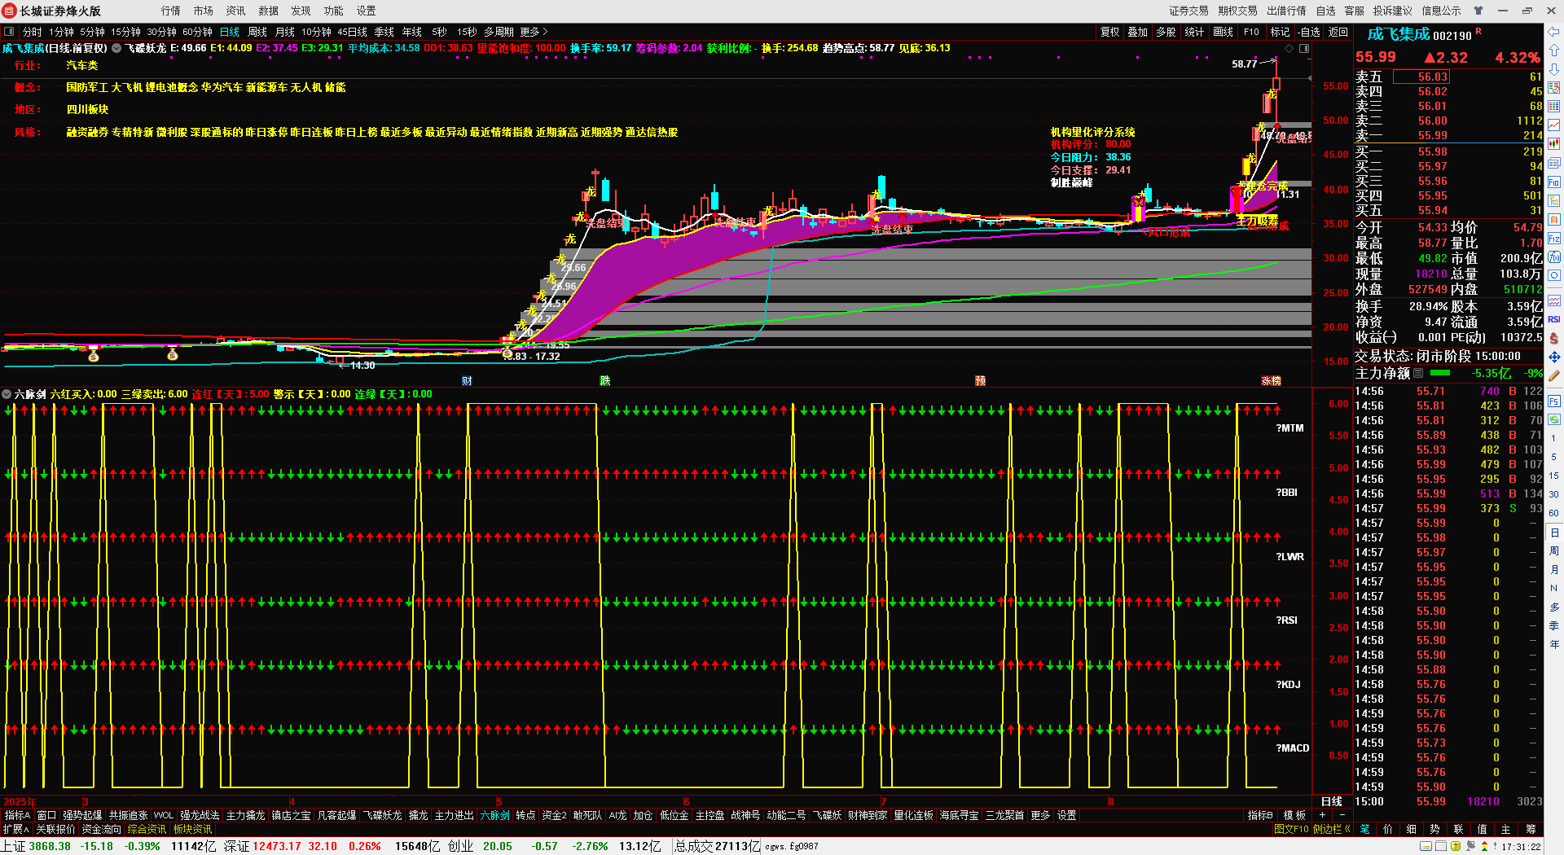1564x855 pixels.
Task: Open the 复权 dropdown
Action: [1109, 32]
